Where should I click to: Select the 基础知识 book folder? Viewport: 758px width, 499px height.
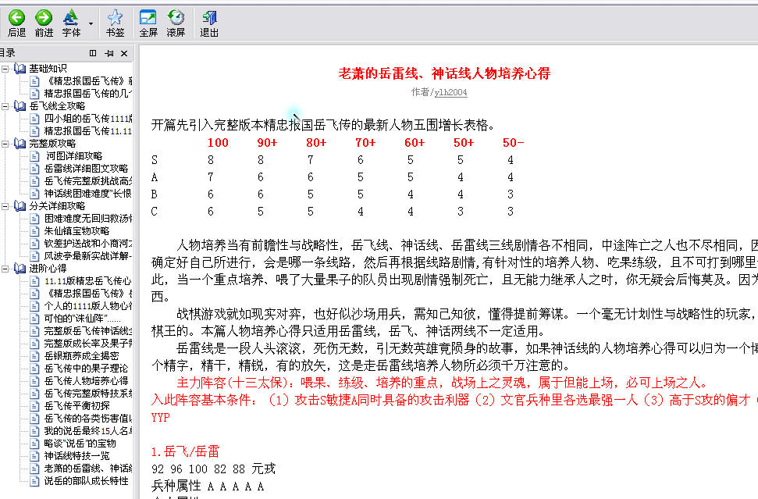pyautogui.click(x=48, y=69)
